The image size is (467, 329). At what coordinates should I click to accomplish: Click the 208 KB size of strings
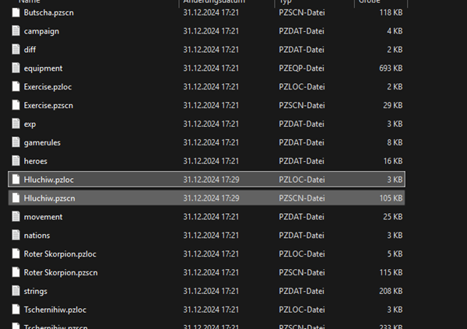391,291
